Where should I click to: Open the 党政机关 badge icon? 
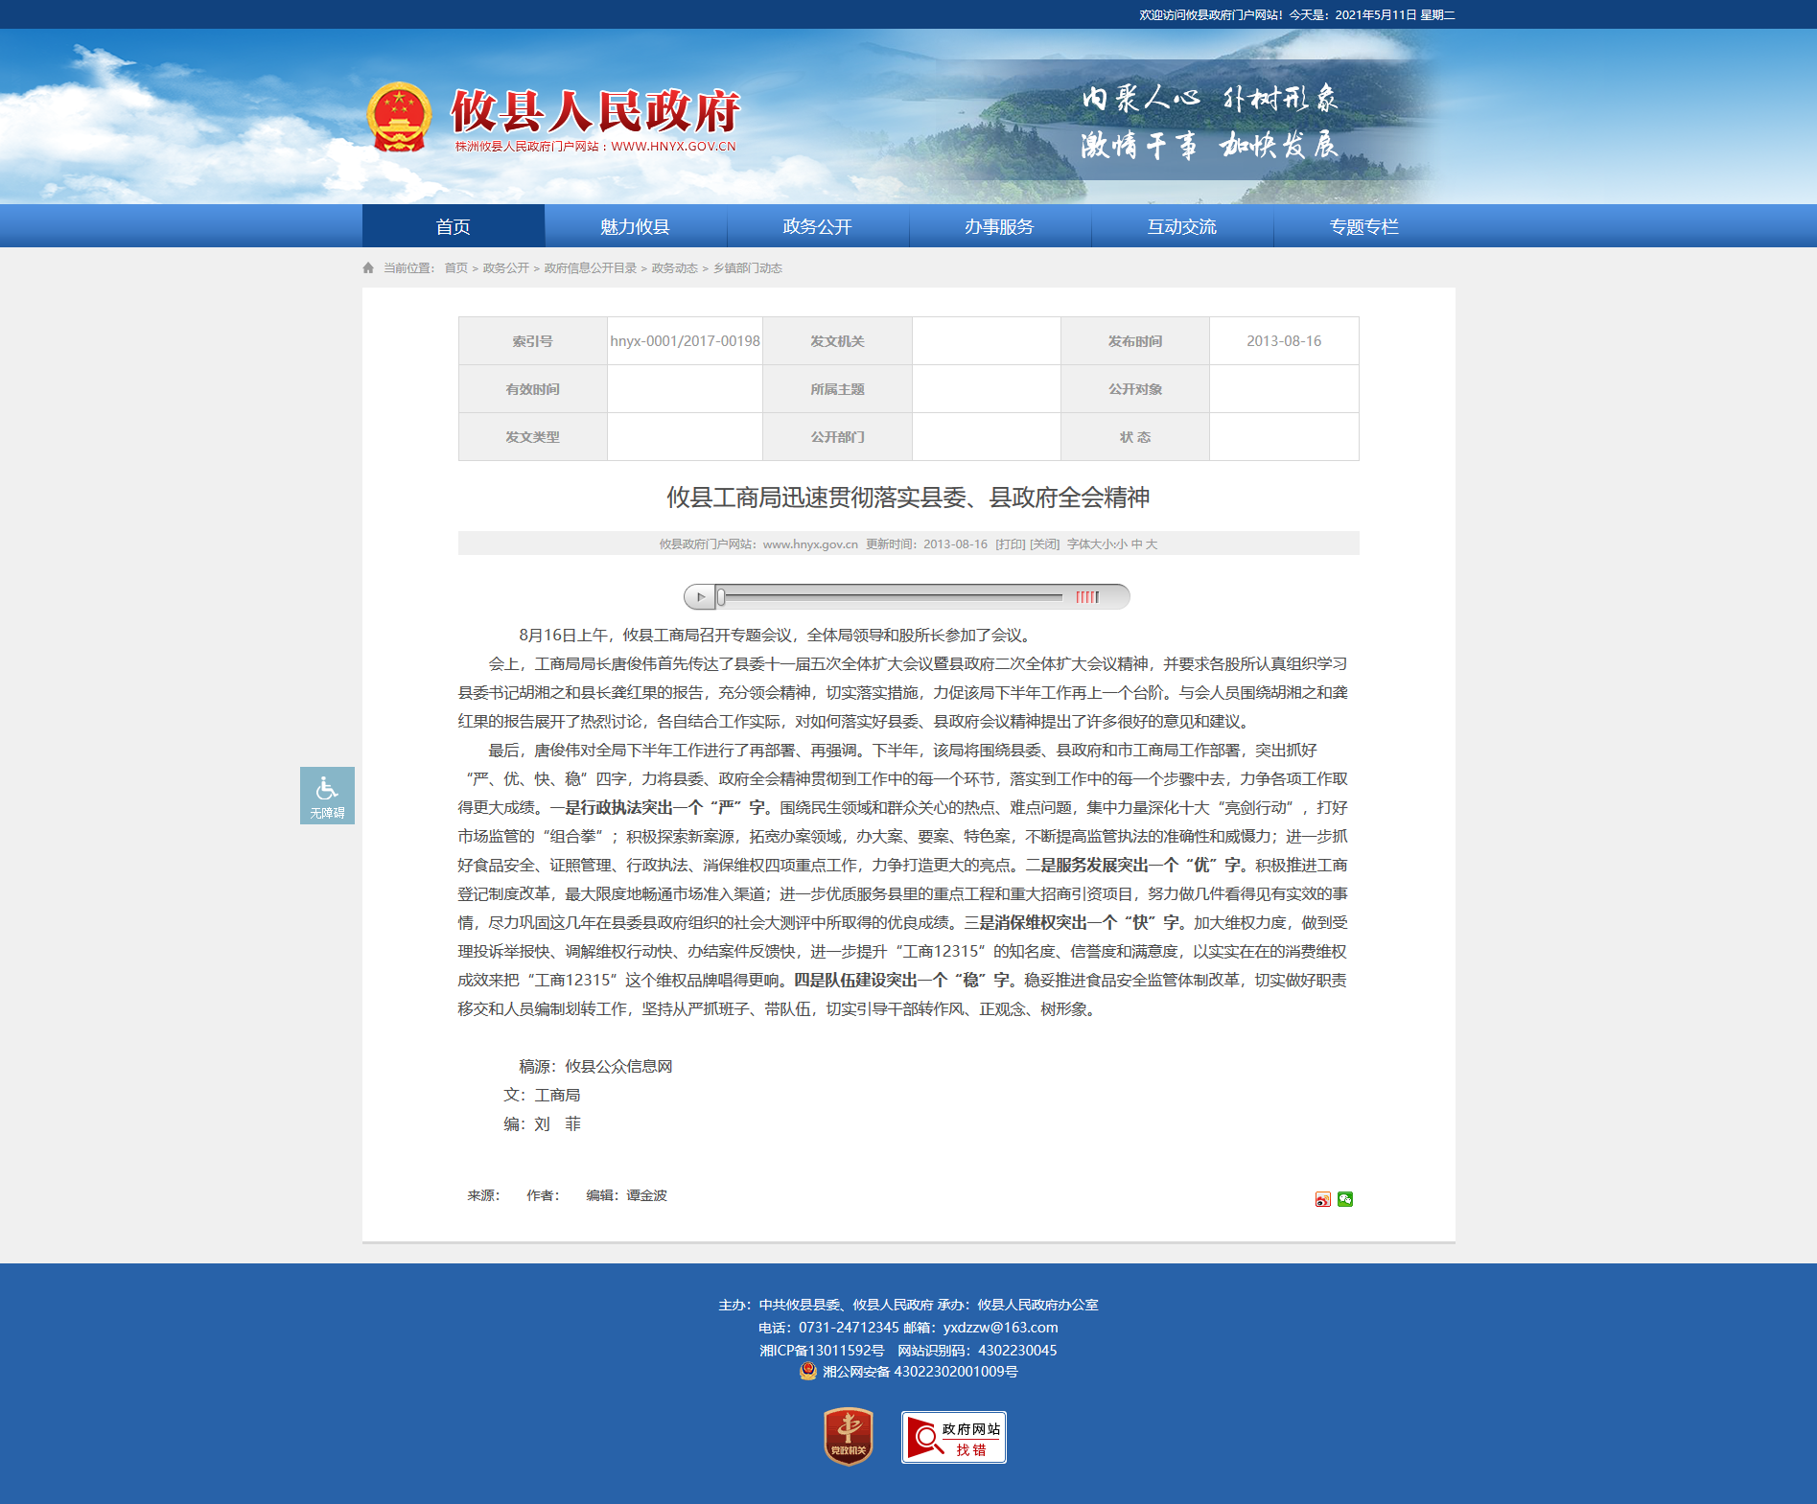(x=849, y=1436)
